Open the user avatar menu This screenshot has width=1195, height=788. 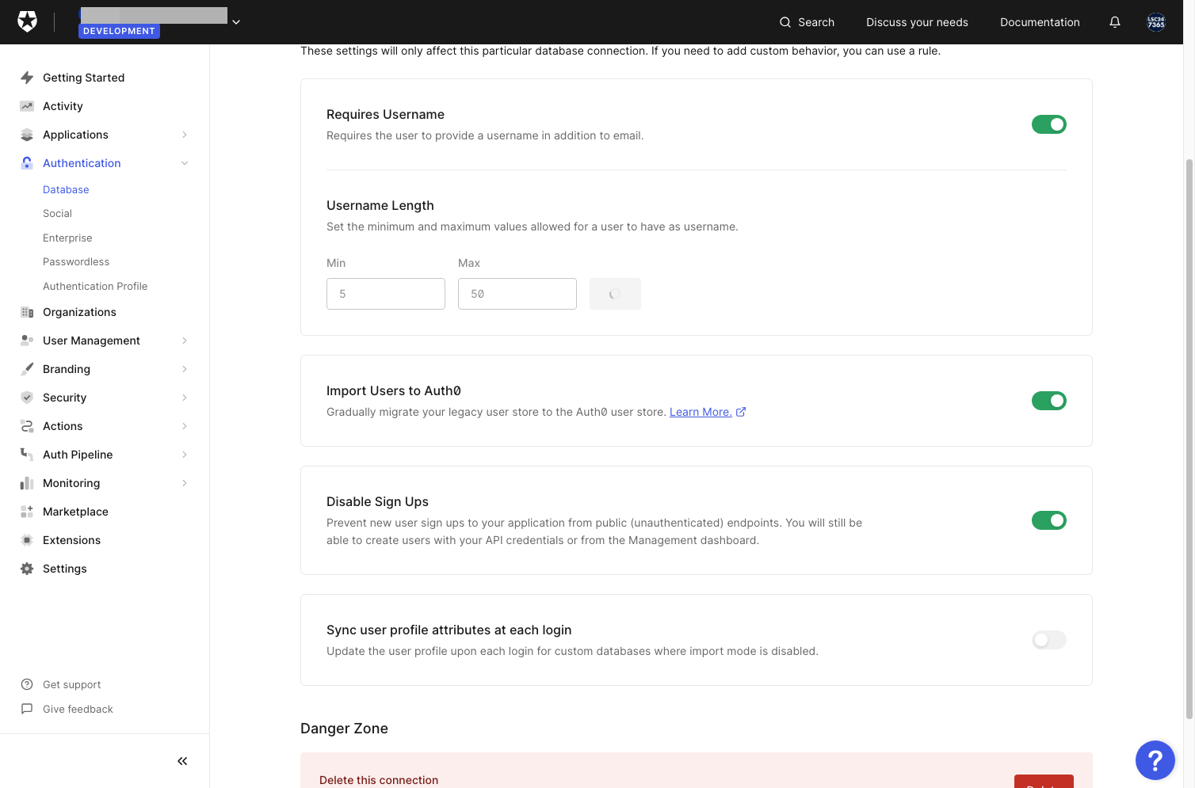pyautogui.click(x=1156, y=22)
